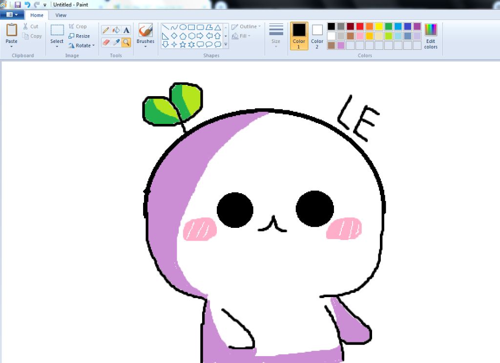Image resolution: width=500 pixels, height=363 pixels.
Task: Click the Redo arrow
Action: 37,5
